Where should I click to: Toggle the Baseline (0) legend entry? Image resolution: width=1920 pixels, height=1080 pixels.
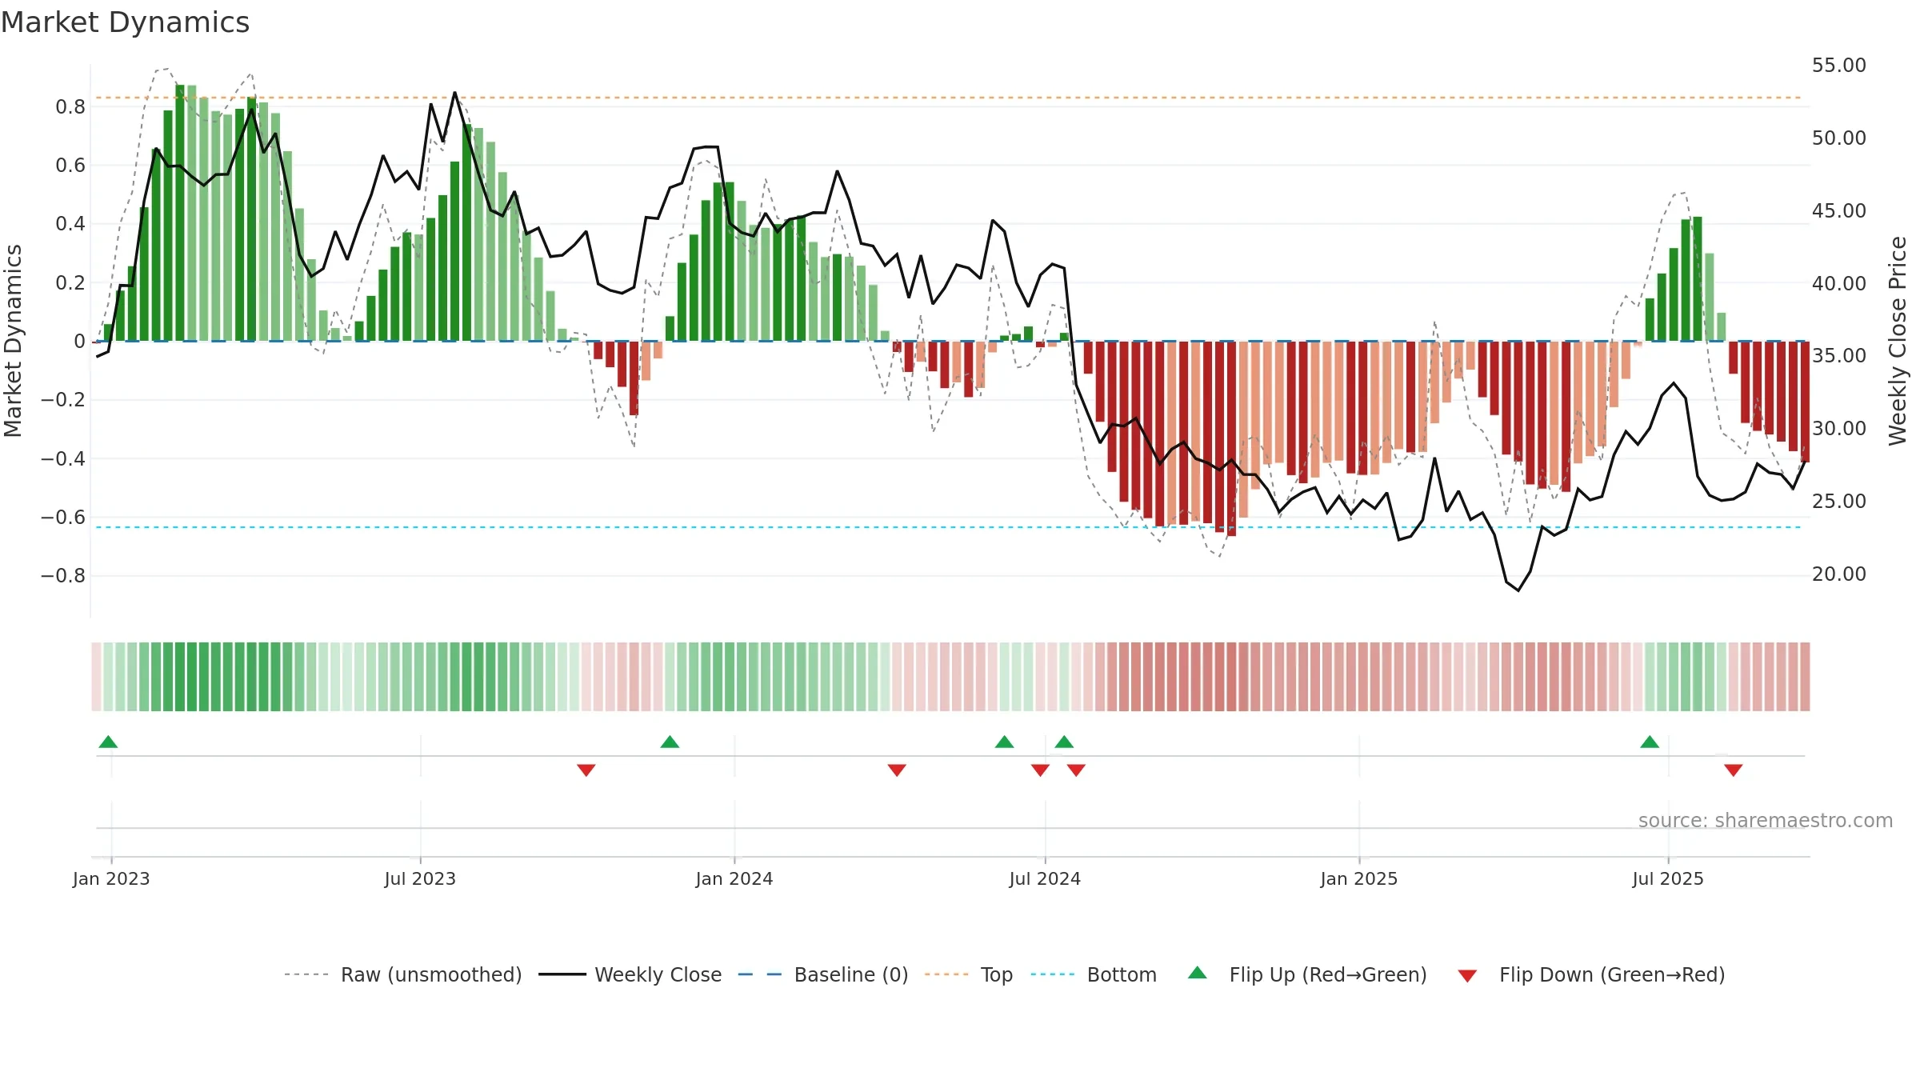823,974
